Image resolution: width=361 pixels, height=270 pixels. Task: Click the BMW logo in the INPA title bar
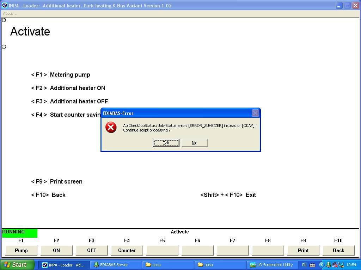pos(5,5)
